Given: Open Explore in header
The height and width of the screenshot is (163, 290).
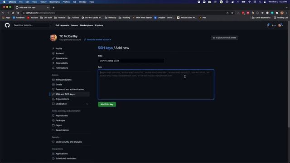Looking at the screenshot, I should pos(99,25).
